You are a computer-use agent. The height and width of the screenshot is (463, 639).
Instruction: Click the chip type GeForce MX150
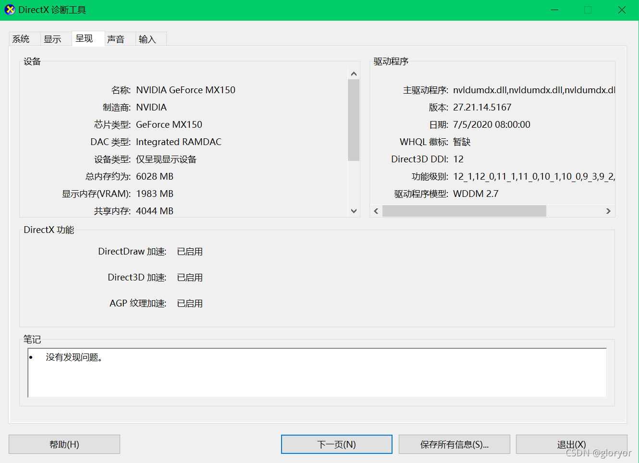tap(169, 124)
